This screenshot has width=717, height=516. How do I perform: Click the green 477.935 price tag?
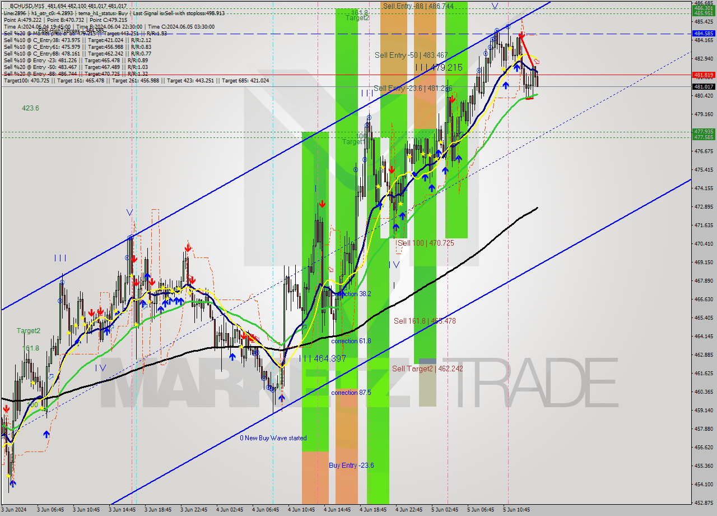tap(704, 132)
